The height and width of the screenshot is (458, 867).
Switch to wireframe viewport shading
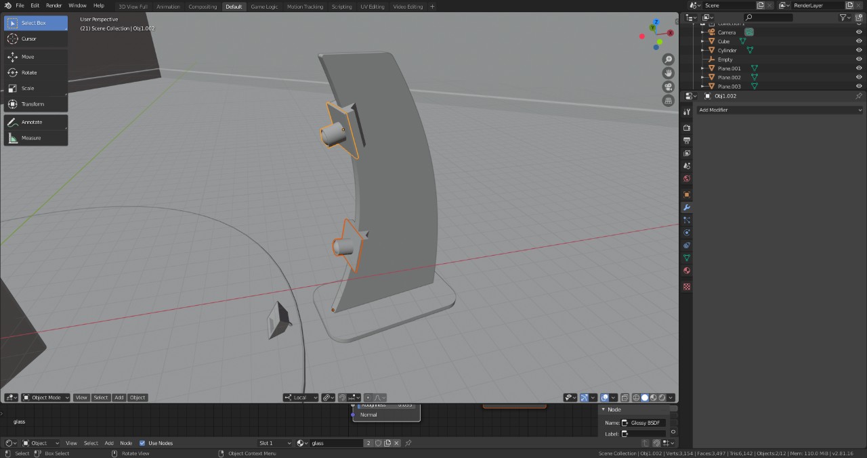point(636,398)
